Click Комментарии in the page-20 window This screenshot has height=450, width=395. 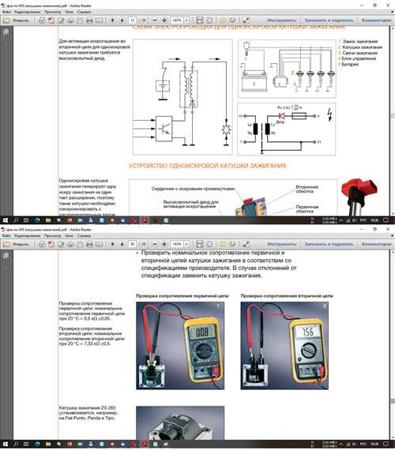click(376, 244)
